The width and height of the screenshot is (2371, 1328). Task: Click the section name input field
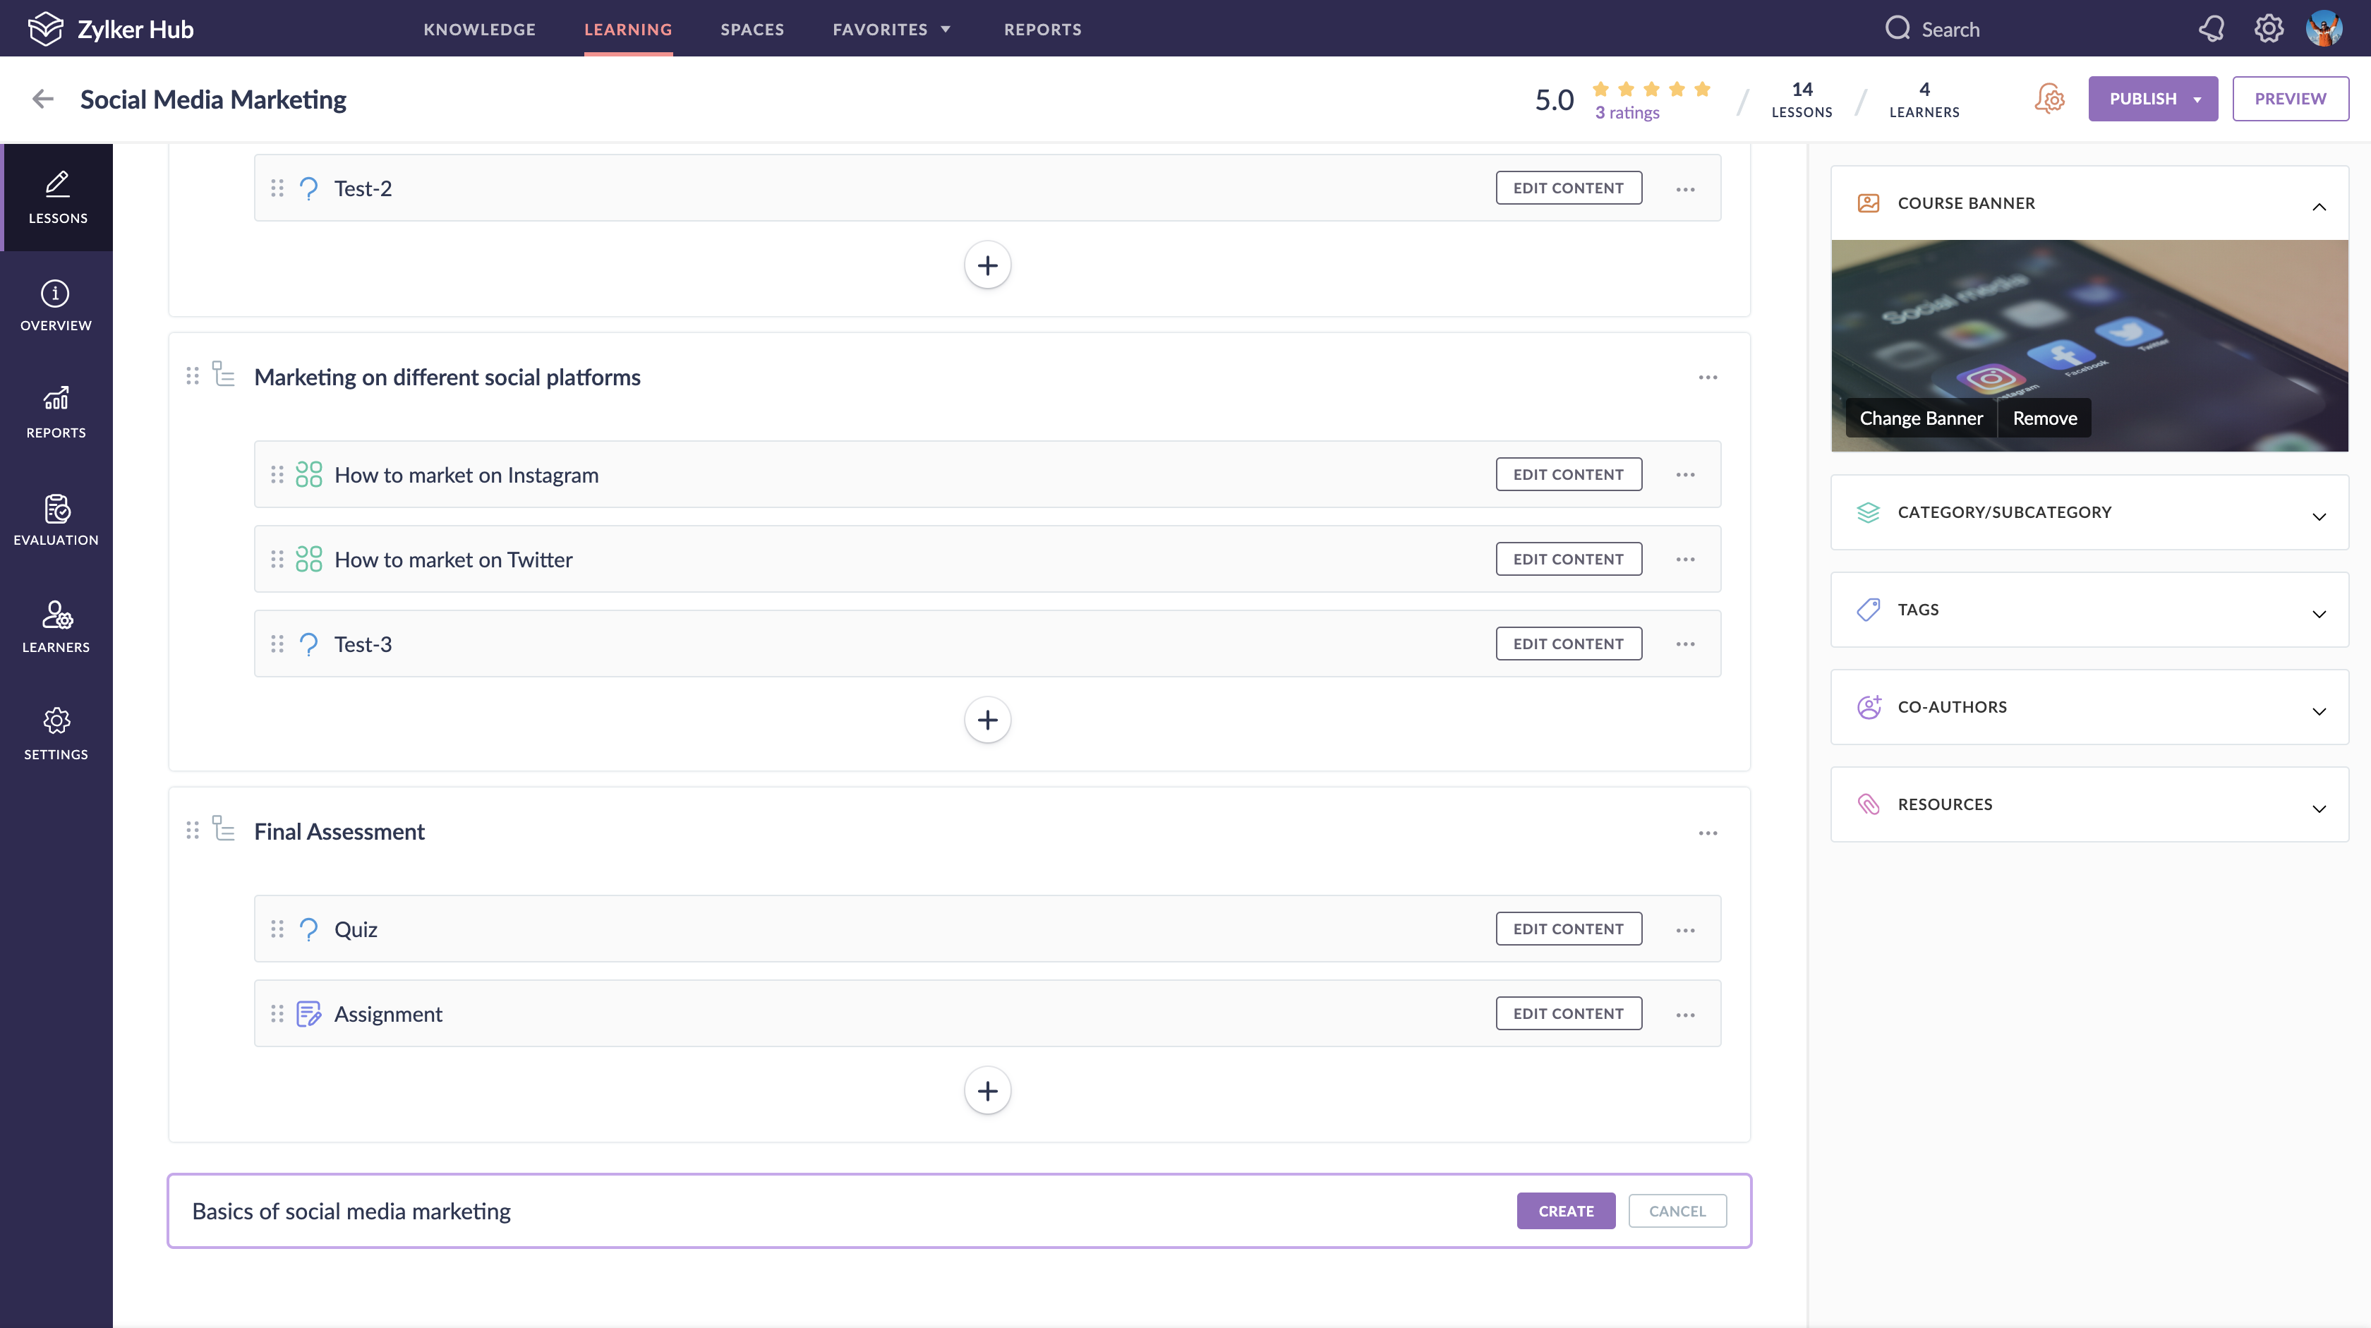828,1211
